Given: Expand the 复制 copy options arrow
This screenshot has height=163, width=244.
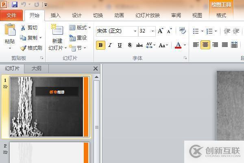Looking at the screenshot, I should click(x=40, y=37).
